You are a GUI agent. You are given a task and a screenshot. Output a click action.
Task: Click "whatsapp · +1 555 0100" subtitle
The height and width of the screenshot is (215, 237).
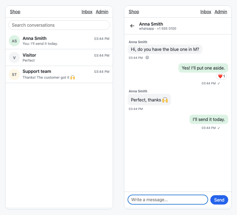(158, 29)
